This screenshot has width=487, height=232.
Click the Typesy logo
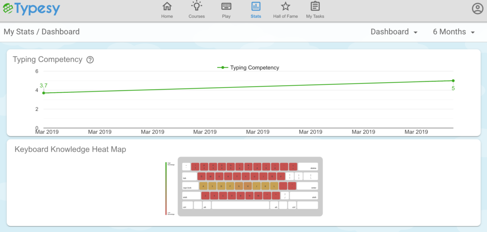31,9
